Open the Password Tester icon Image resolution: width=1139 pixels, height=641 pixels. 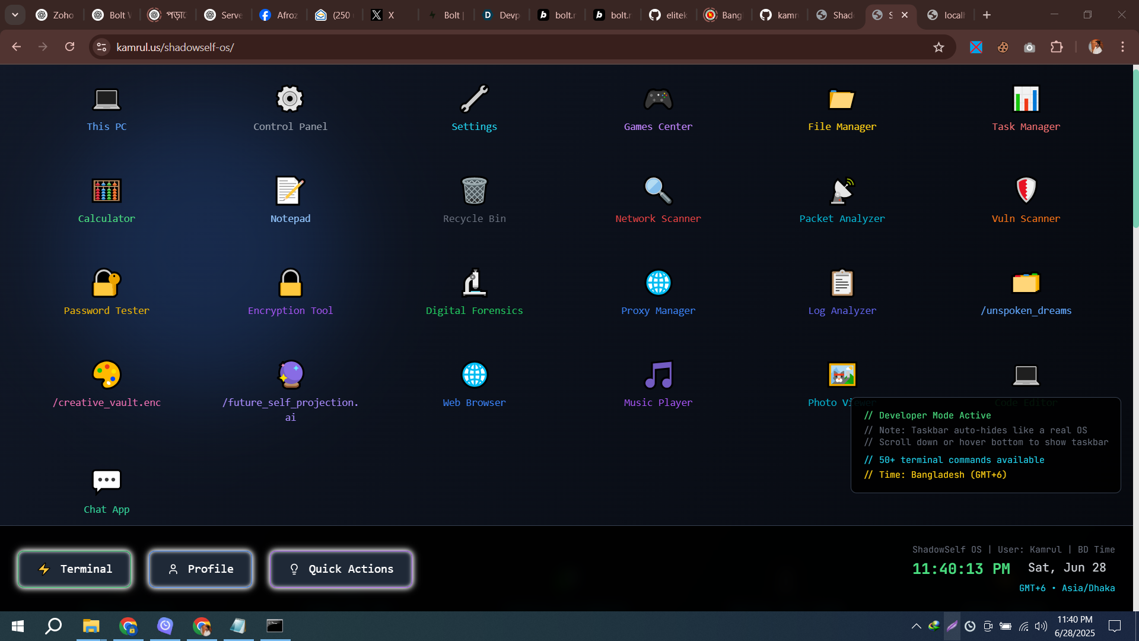tap(107, 283)
